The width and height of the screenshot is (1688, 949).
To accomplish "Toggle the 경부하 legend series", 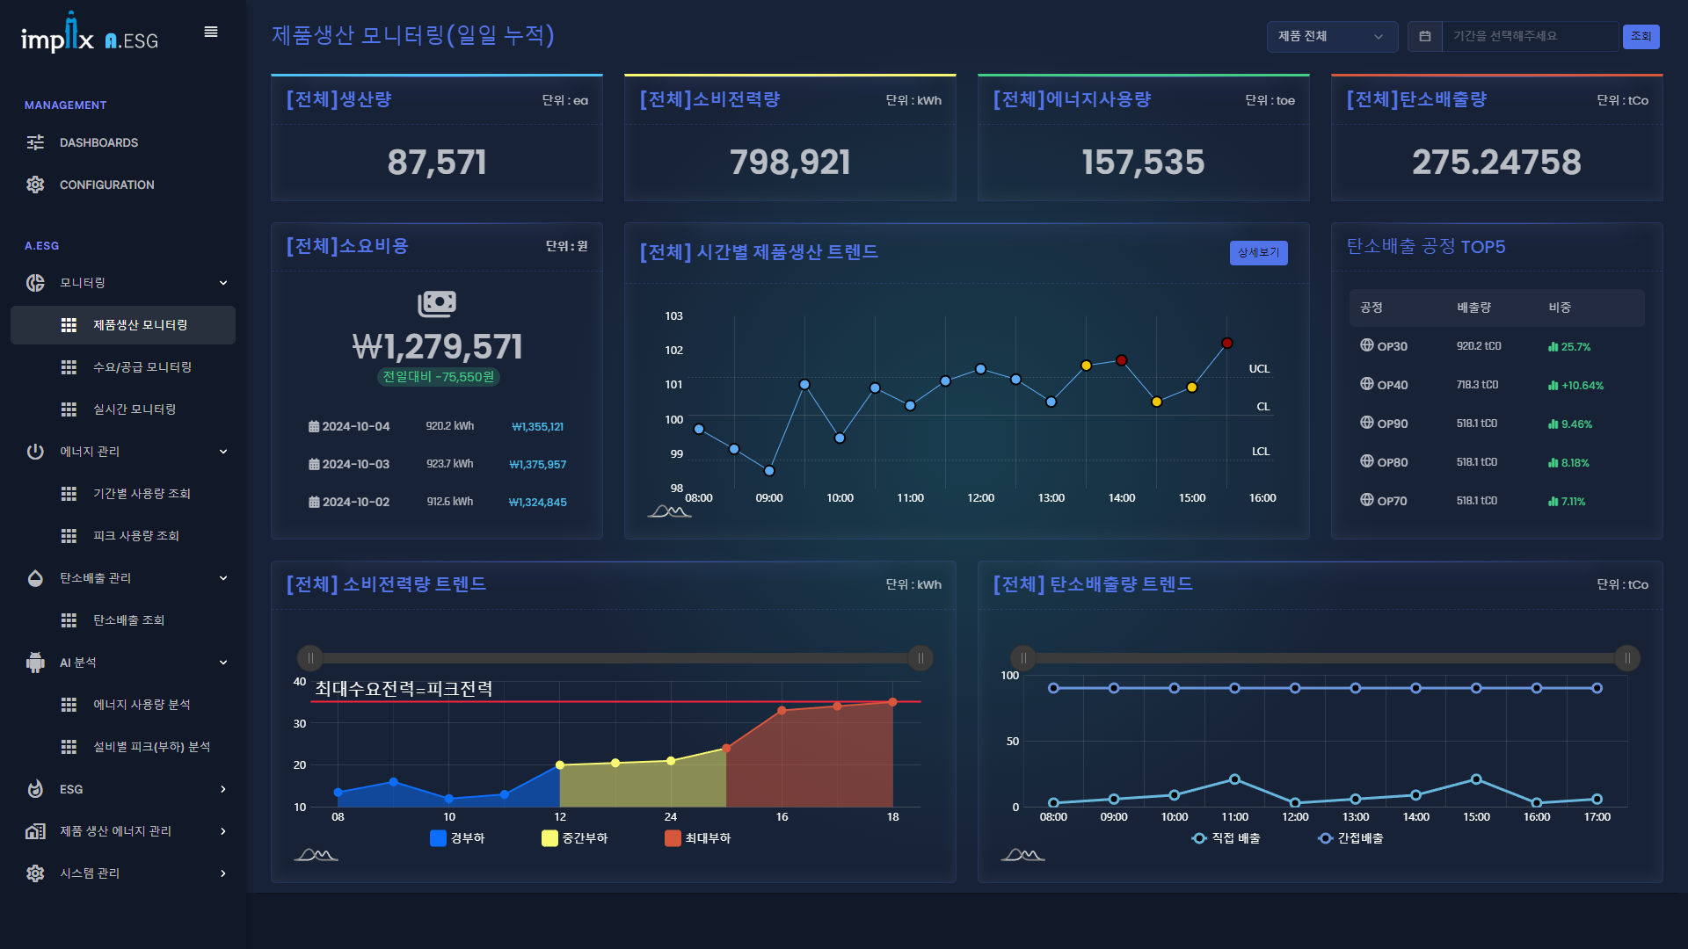I will point(457,838).
